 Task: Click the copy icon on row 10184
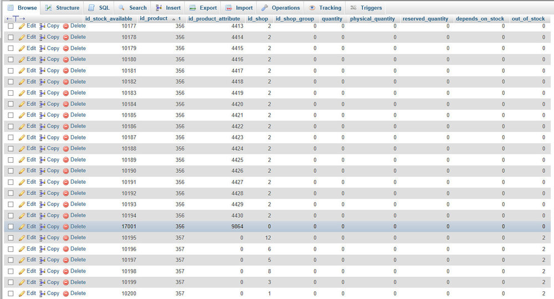(x=43, y=104)
